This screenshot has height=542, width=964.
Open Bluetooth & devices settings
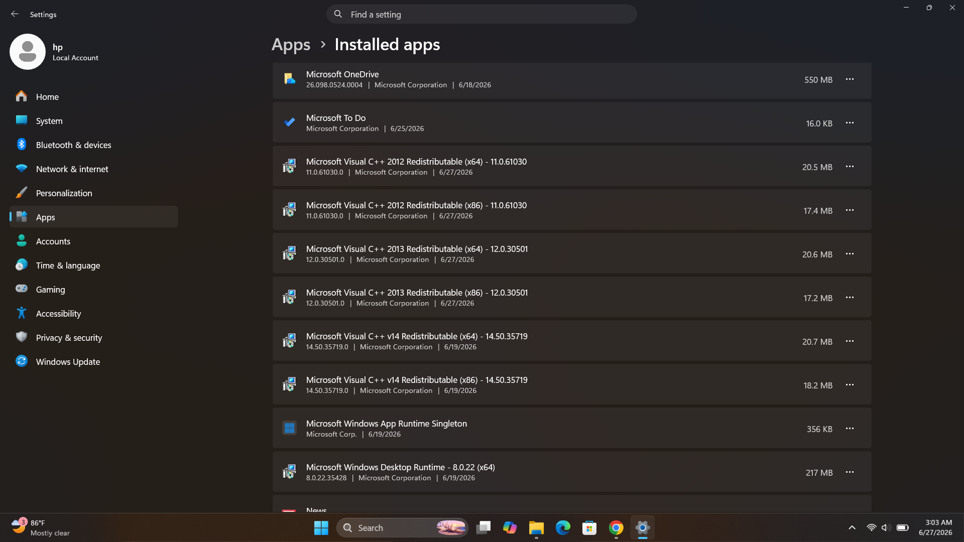coord(93,145)
